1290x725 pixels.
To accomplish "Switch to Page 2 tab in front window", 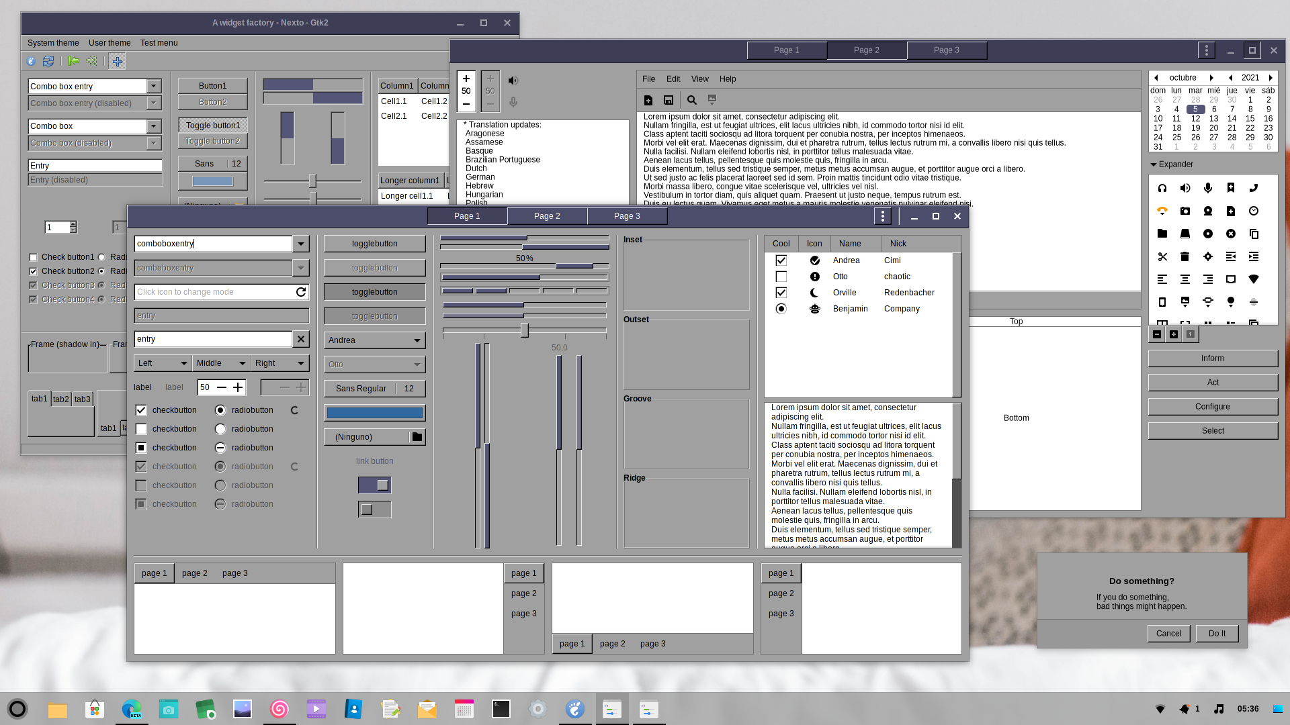I will [x=547, y=216].
